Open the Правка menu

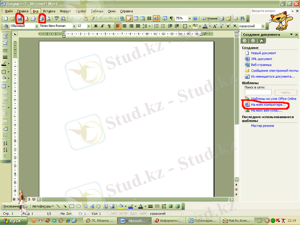(22, 11)
